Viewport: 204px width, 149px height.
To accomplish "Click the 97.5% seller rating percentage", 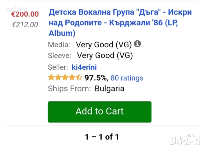I will tap(96, 78).
